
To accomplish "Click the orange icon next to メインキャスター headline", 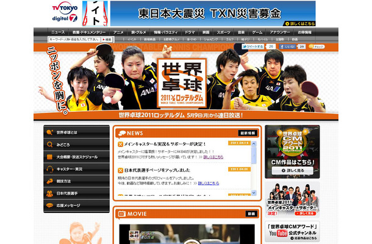I will [120, 144].
